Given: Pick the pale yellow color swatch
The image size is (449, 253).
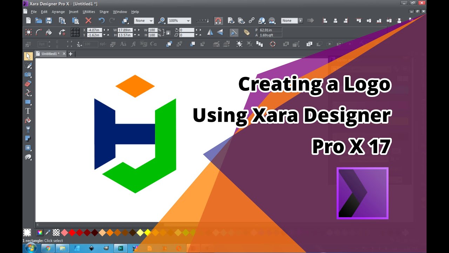Looking at the screenshot, I should [140, 232].
